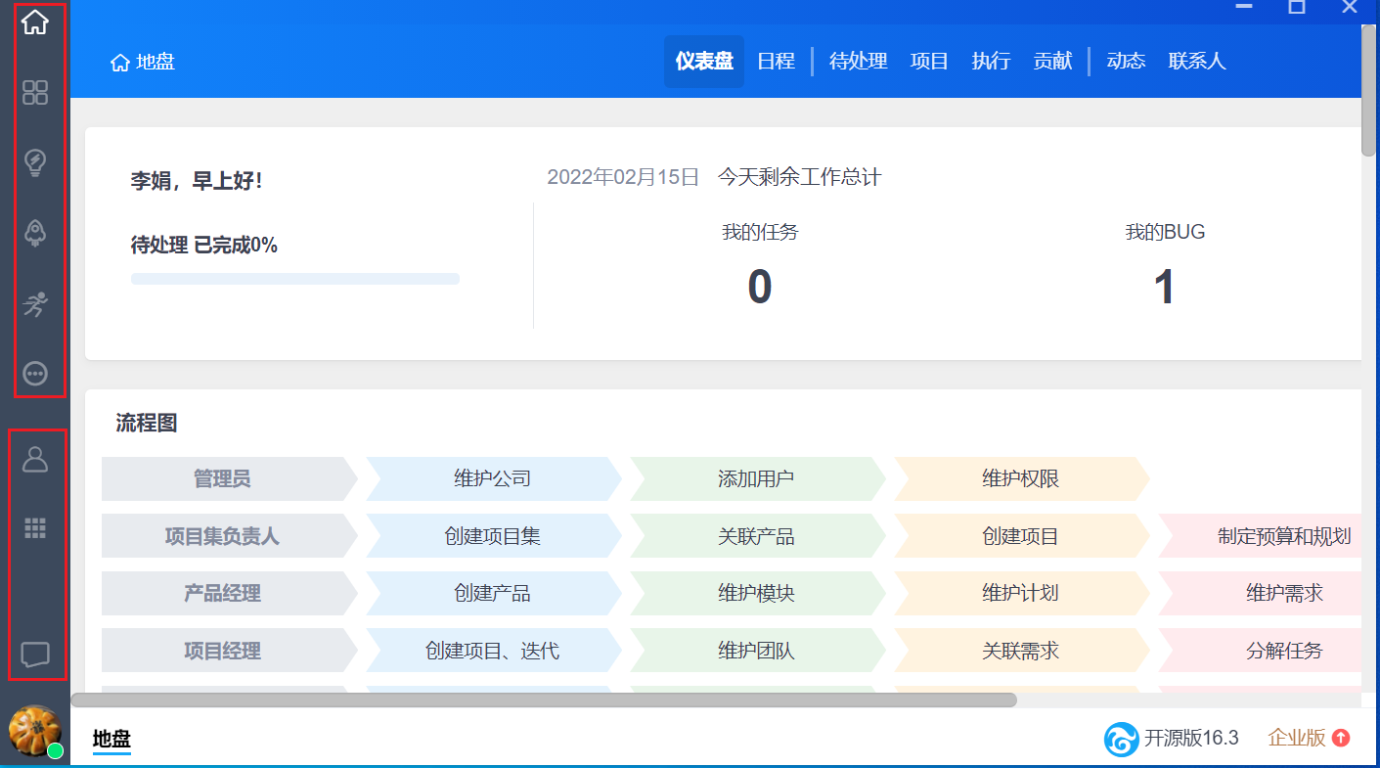Viewport: 1380px width, 768px height.
Task: Open the chat bubble icon in sidebar
Action: coord(35,654)
